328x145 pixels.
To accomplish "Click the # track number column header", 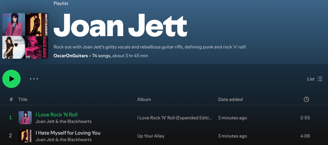I will [11, 99].
